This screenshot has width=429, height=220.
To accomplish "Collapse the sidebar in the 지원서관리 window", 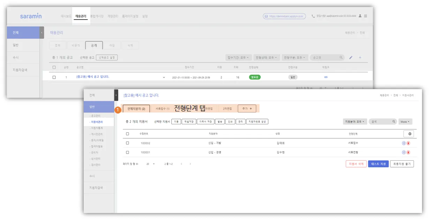I will coord(116,95).
